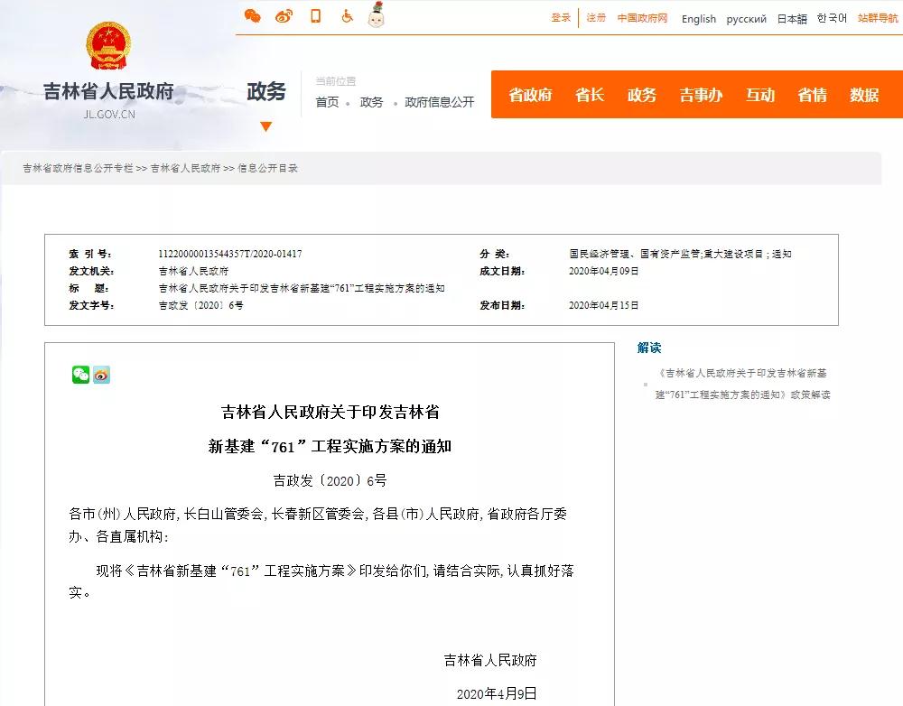The image size is (903, 706).
Task: Click the national emblem logo
Action: tap(108, 49)
